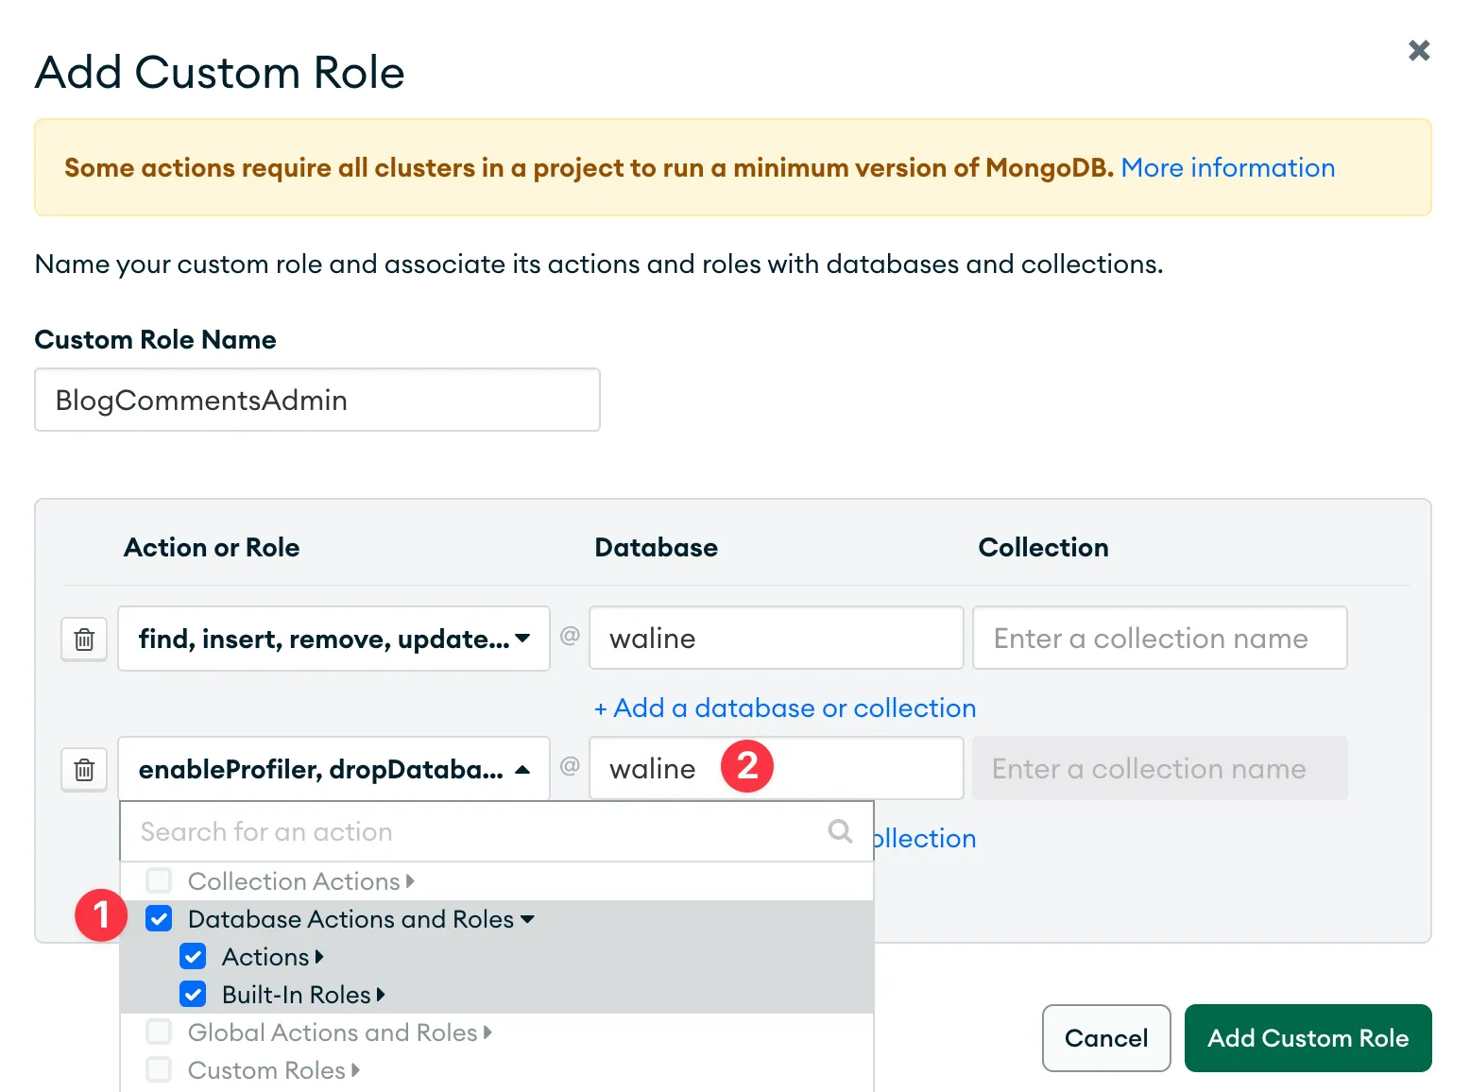1470x1092 pixels.
Task: Delete the first action row with trash icon
Action: tap(84, 640)
